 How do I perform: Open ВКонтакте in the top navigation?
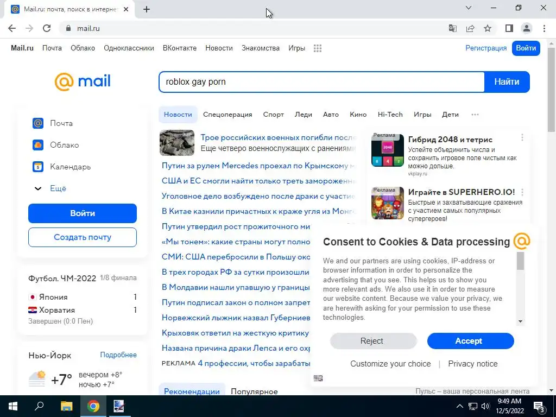point(179,48)
